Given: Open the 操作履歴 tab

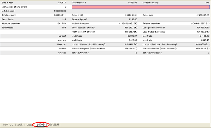Looking at the screenshot, I should [x=54, y=125].
